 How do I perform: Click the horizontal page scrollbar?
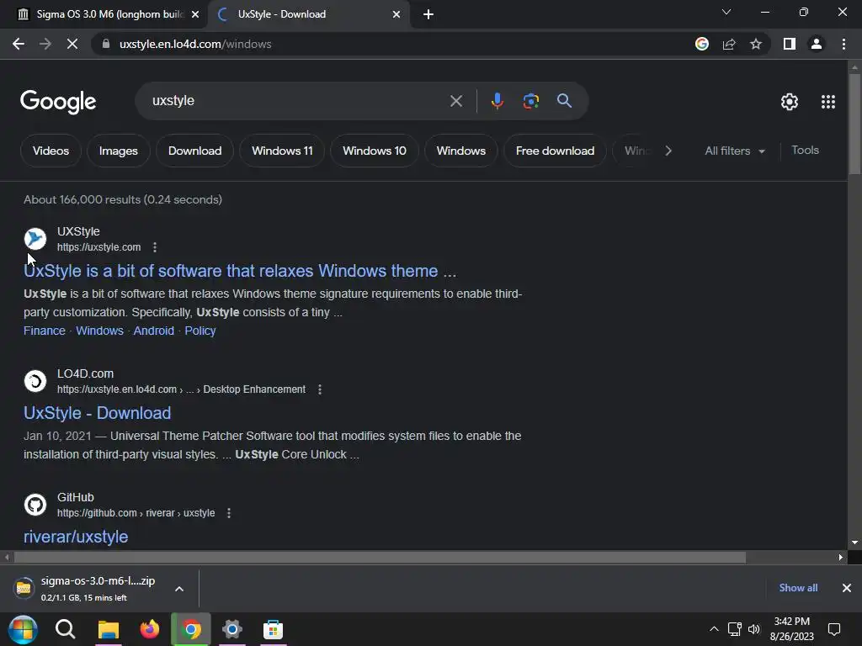coord(380,558)
